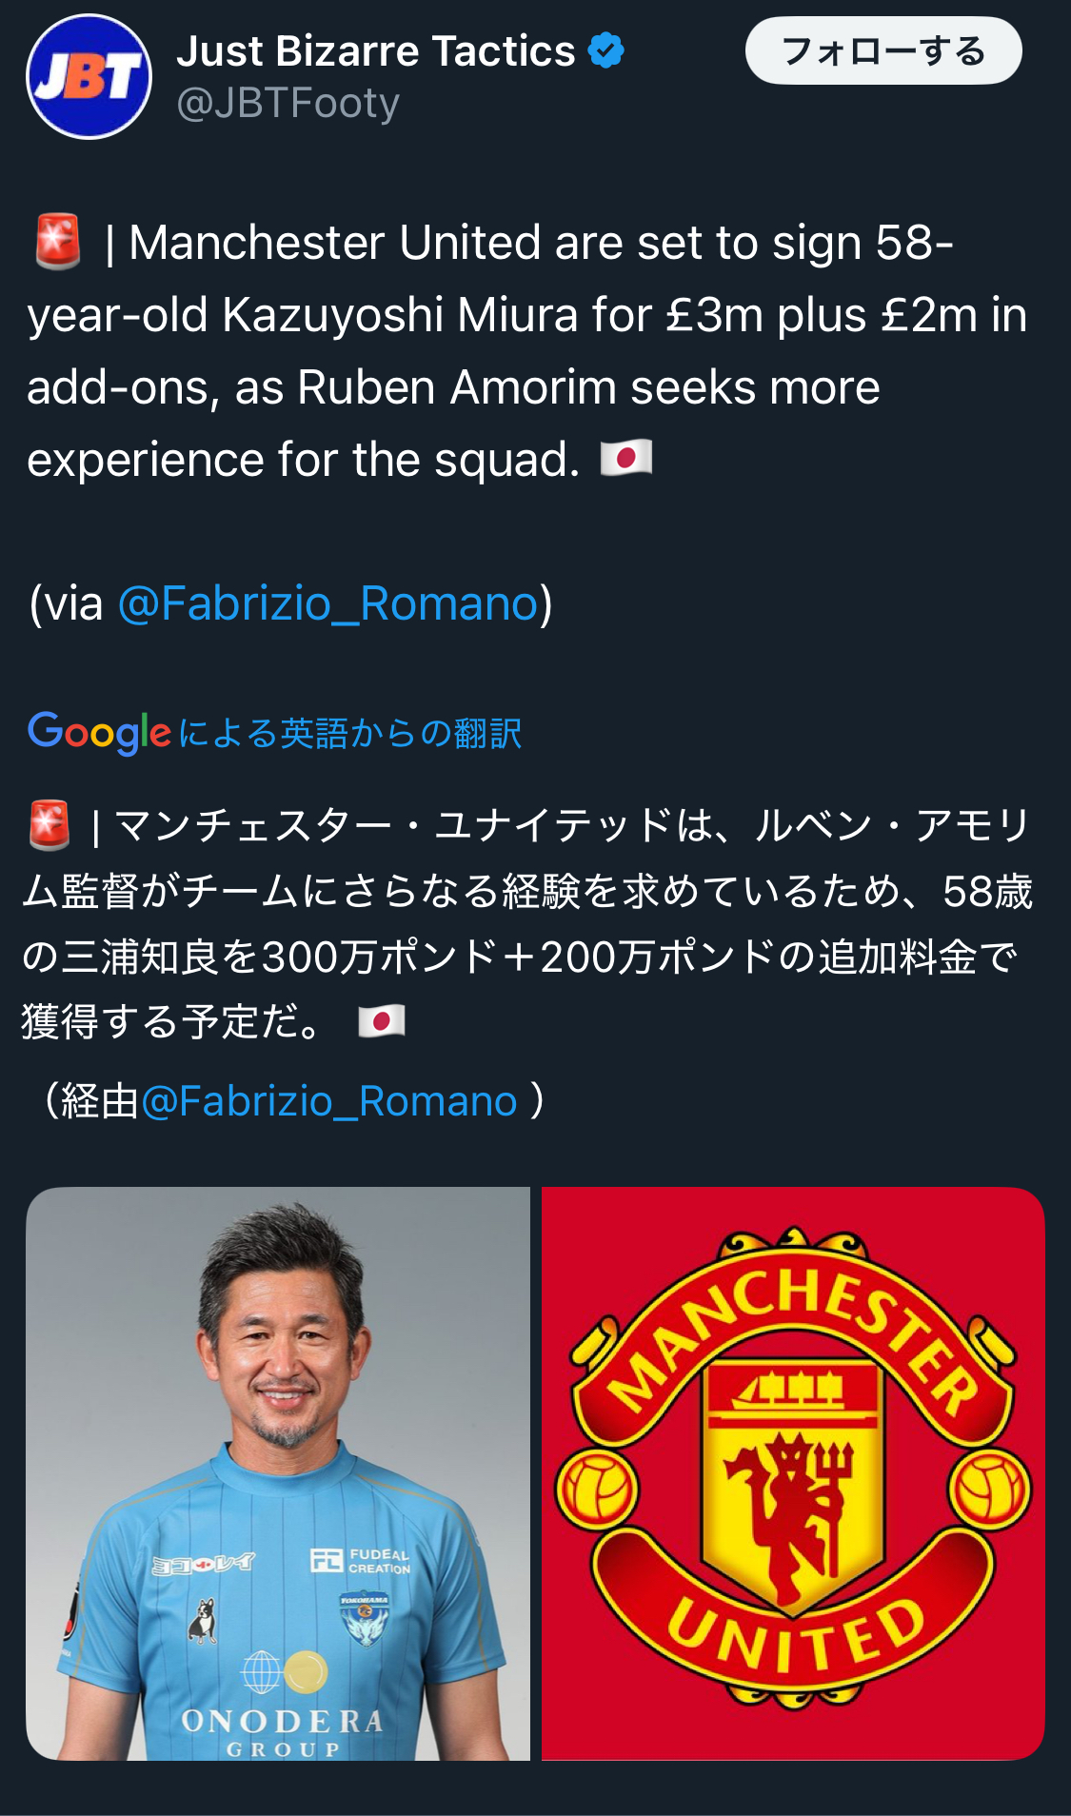Tap the @JBTFooty handle
This screenshot has height=1816, width=1071.
[x=288, y=103]
